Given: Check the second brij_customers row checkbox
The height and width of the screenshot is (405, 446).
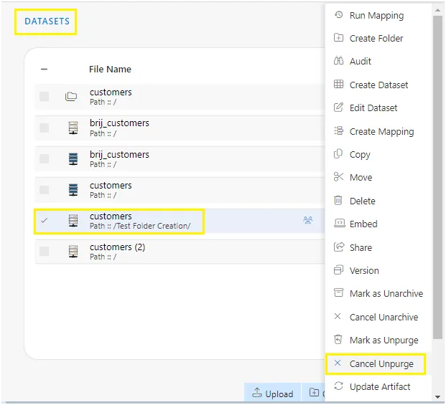Looking at the screenshot, I should pyautogui.click(x=44, y=158).
